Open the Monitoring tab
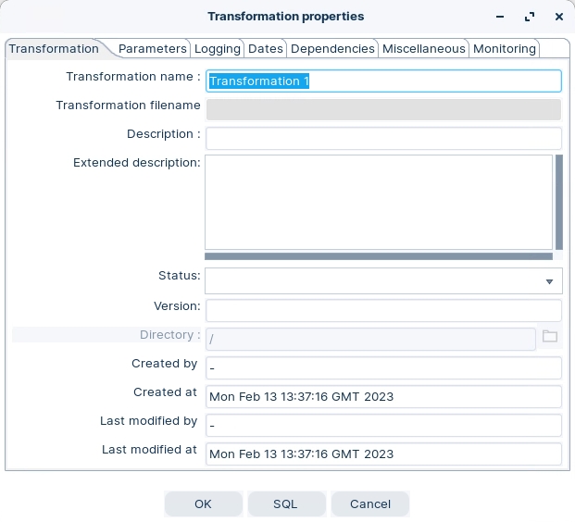 505,49
